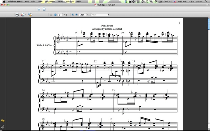Click the full screen fit page icon
210x131 pixels.
tap(44, 9)
